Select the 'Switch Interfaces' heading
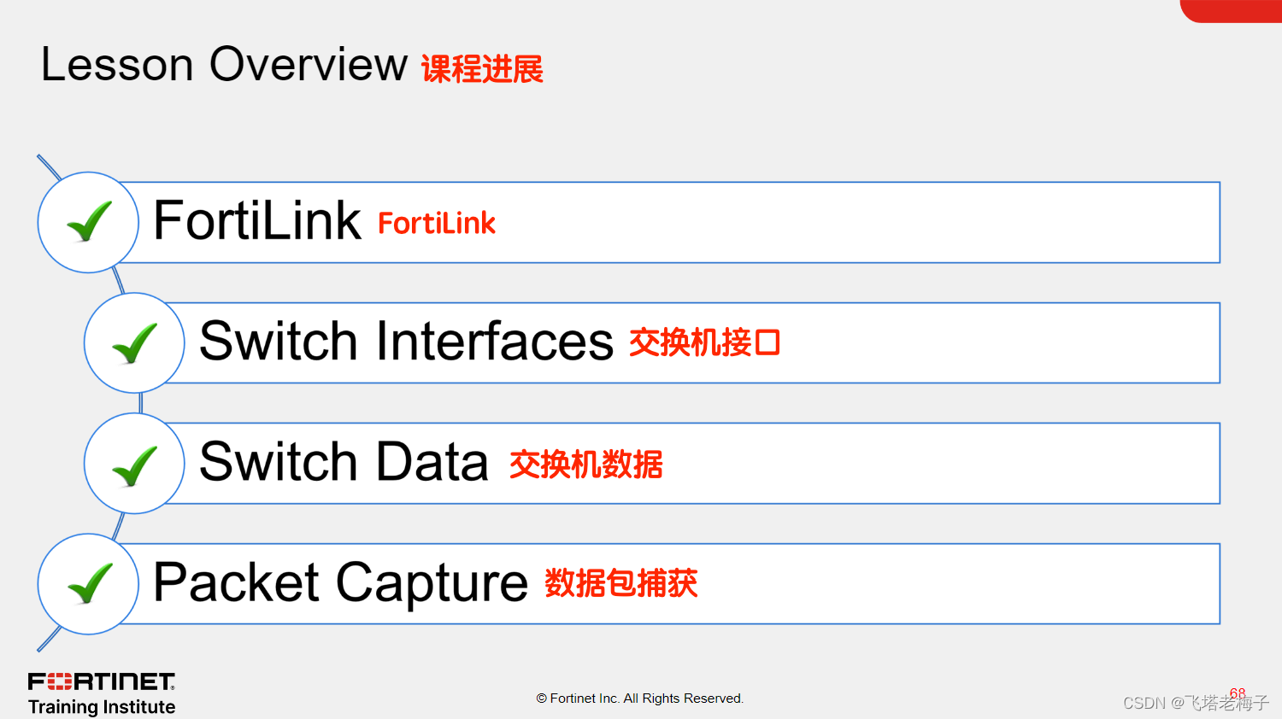 (x=406, y=342)
